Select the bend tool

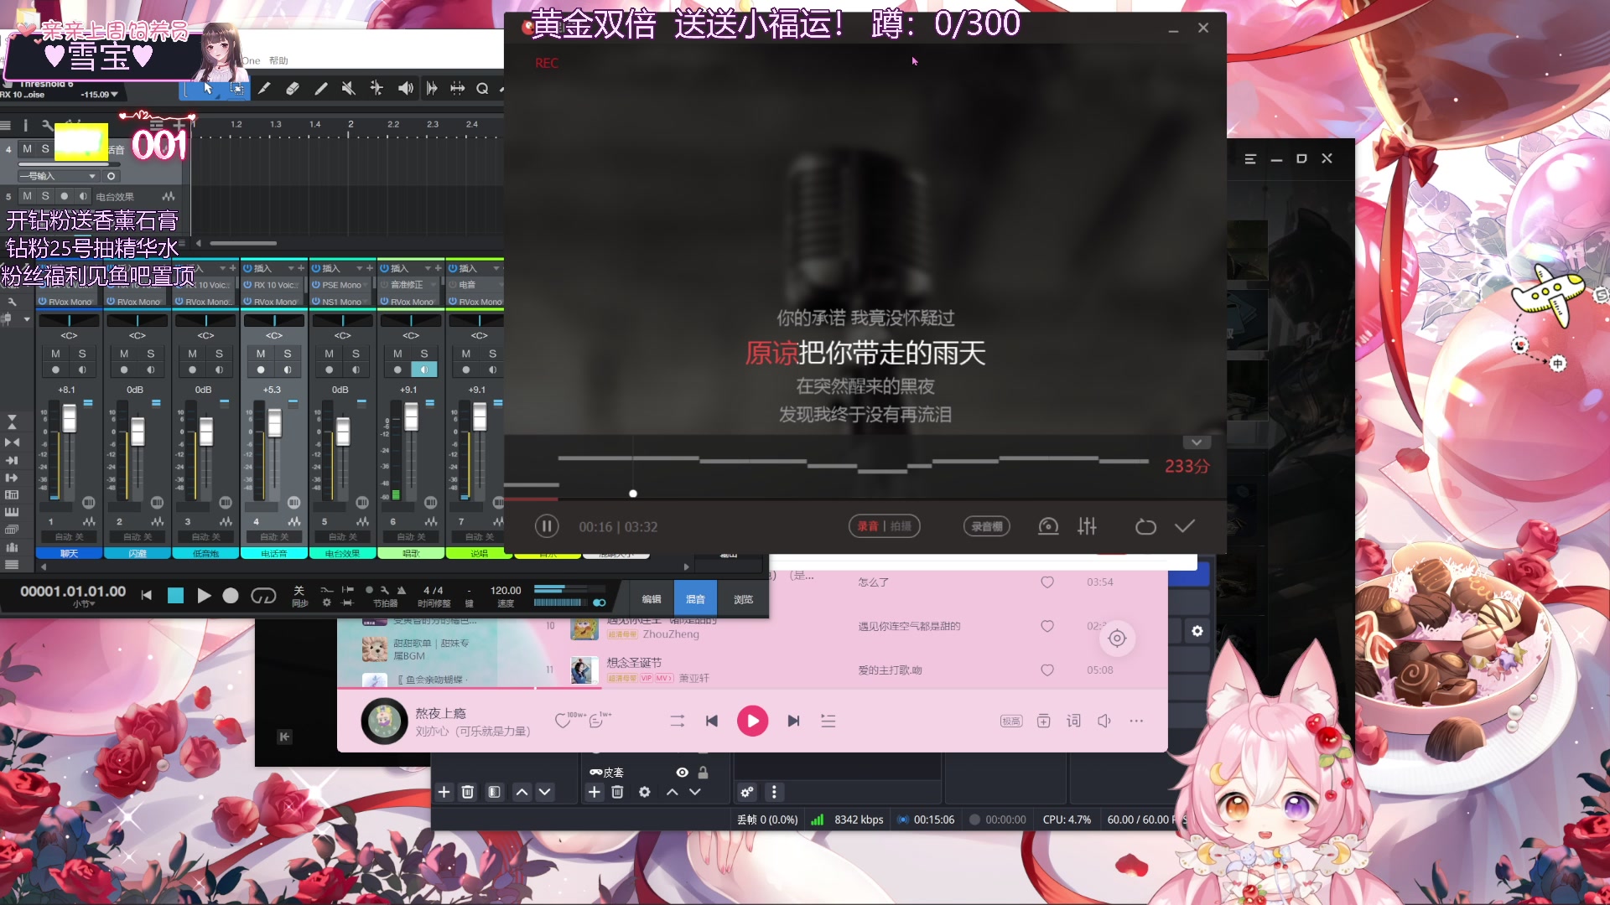point(377,88)
